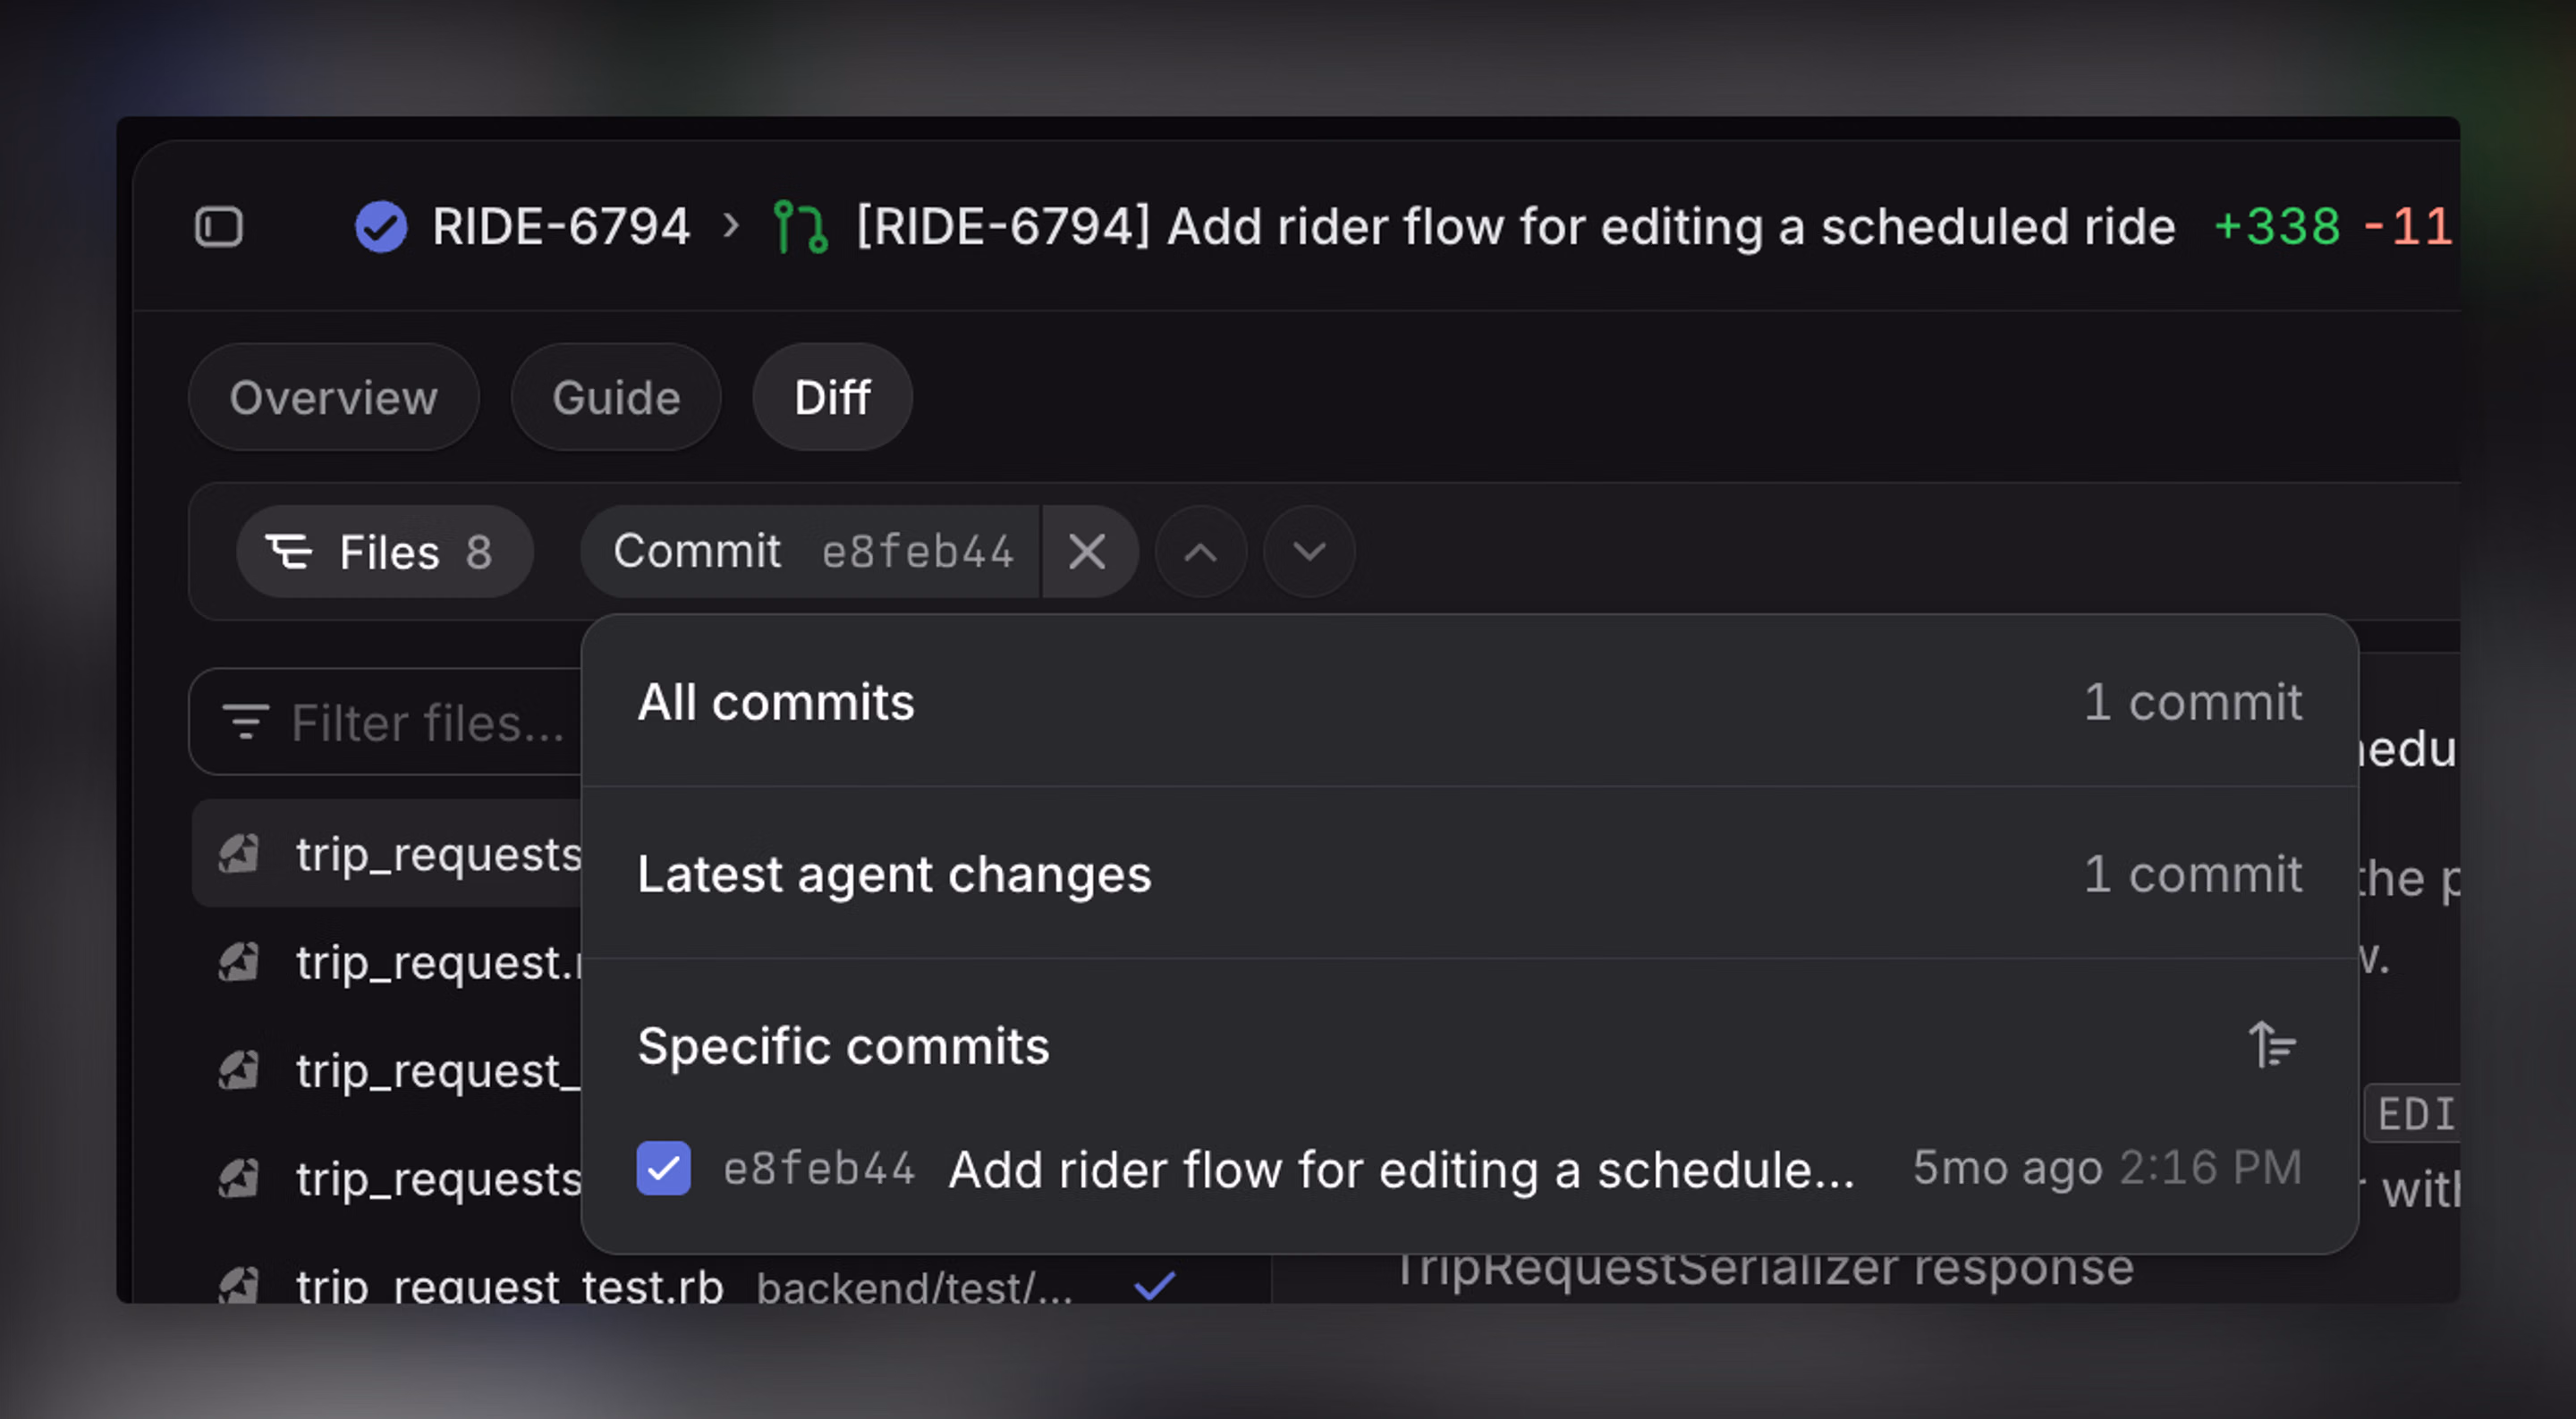Open the fourth file row, the second trip_requests
Image resolution: width=2576 pixels, height=1419 pixels.
[387, 1178]
